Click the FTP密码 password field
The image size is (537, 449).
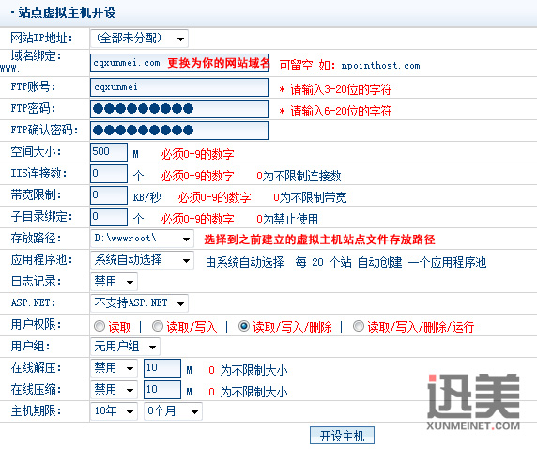(179, 109)
